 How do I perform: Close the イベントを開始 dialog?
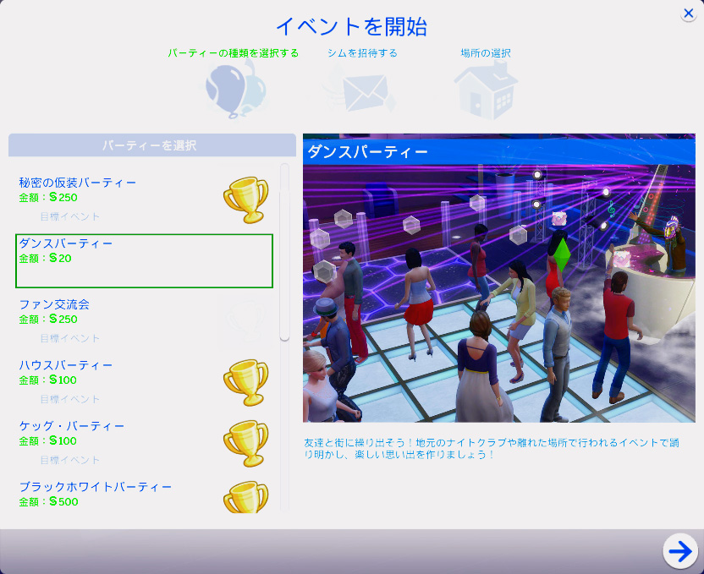tap(688, 14)
